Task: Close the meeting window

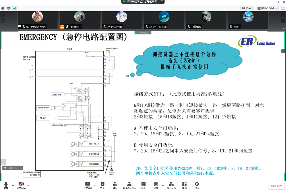Action: tap(284, 2)
